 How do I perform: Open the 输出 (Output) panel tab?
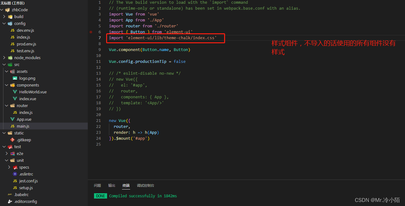pos(112,185)
